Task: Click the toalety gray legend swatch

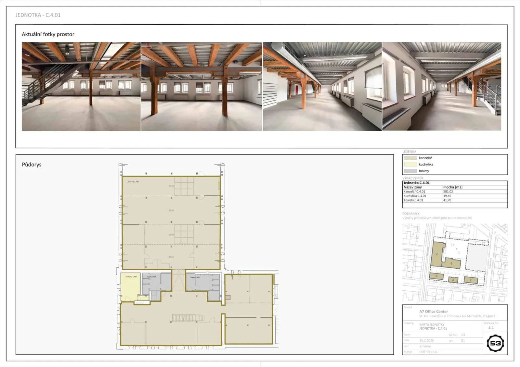Action: coord(410,171)
